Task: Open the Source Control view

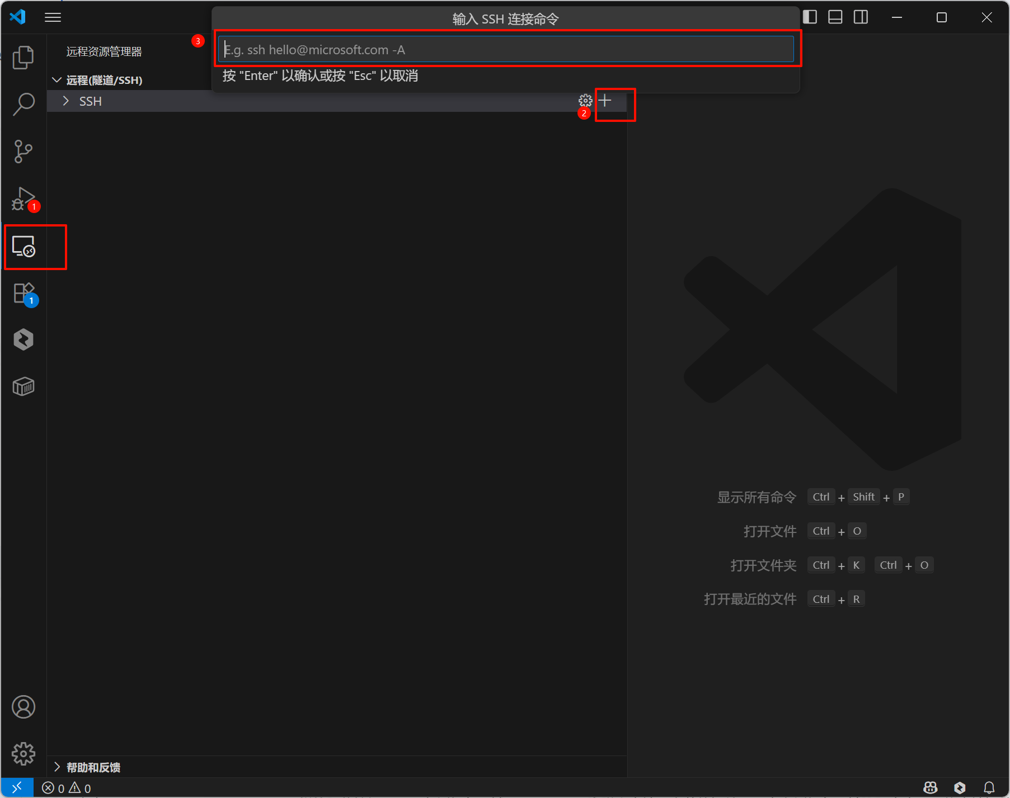Action: (23, 151)
